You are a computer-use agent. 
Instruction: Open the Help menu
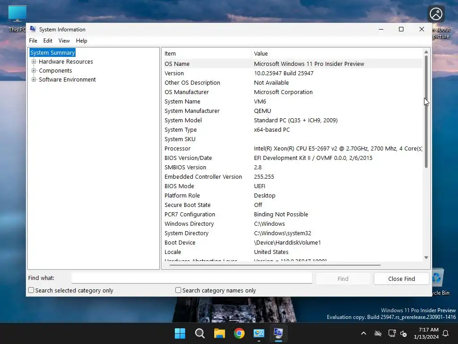[81, 41]
